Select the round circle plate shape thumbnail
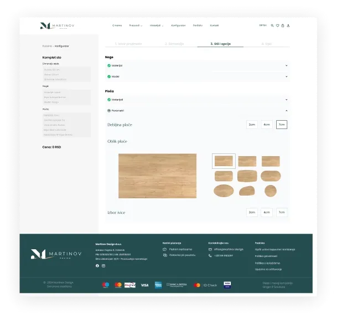Viewport: 337px width, 319px height. (271, 191)
